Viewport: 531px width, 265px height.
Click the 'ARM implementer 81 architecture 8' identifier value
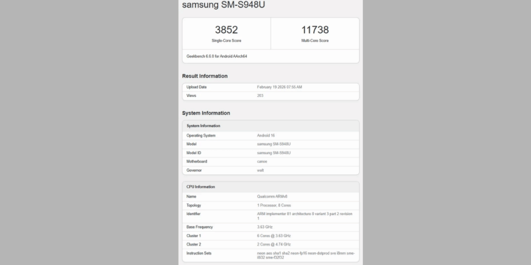305,216
